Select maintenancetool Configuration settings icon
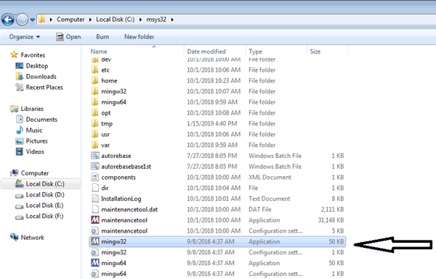The height and width of the screenshot is (279, 436). click(94, 230)
